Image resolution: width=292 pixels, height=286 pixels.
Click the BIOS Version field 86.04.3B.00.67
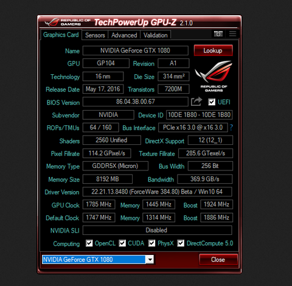click(x=135, y=102)
